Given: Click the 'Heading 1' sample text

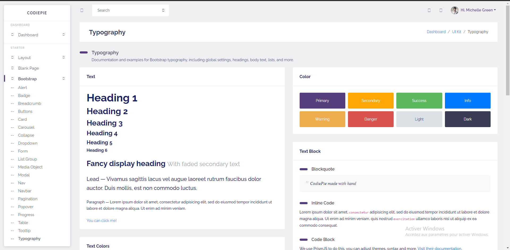Looking at the screenshot, I should point(112,98).
